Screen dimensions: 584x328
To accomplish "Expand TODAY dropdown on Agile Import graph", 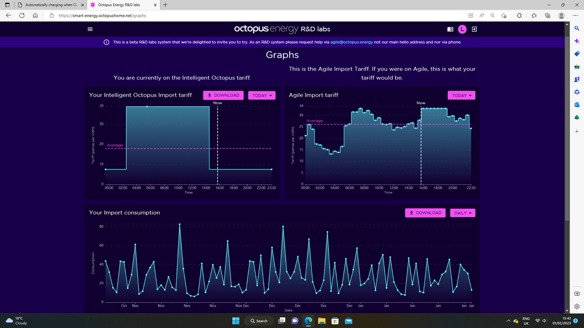I will [462, 95].
